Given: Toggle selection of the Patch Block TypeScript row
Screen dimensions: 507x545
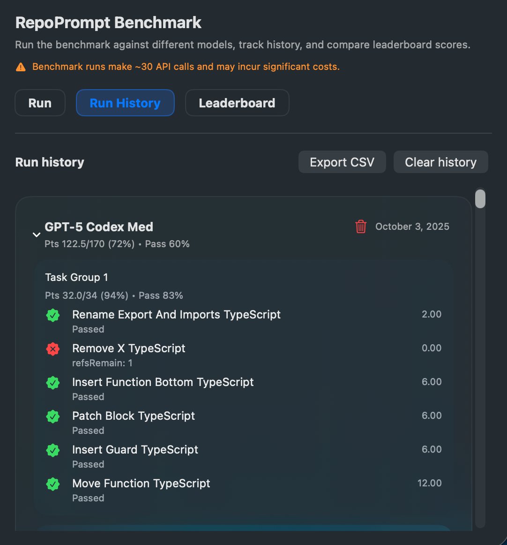Looking at the screenshot, I should pos(134,416).
